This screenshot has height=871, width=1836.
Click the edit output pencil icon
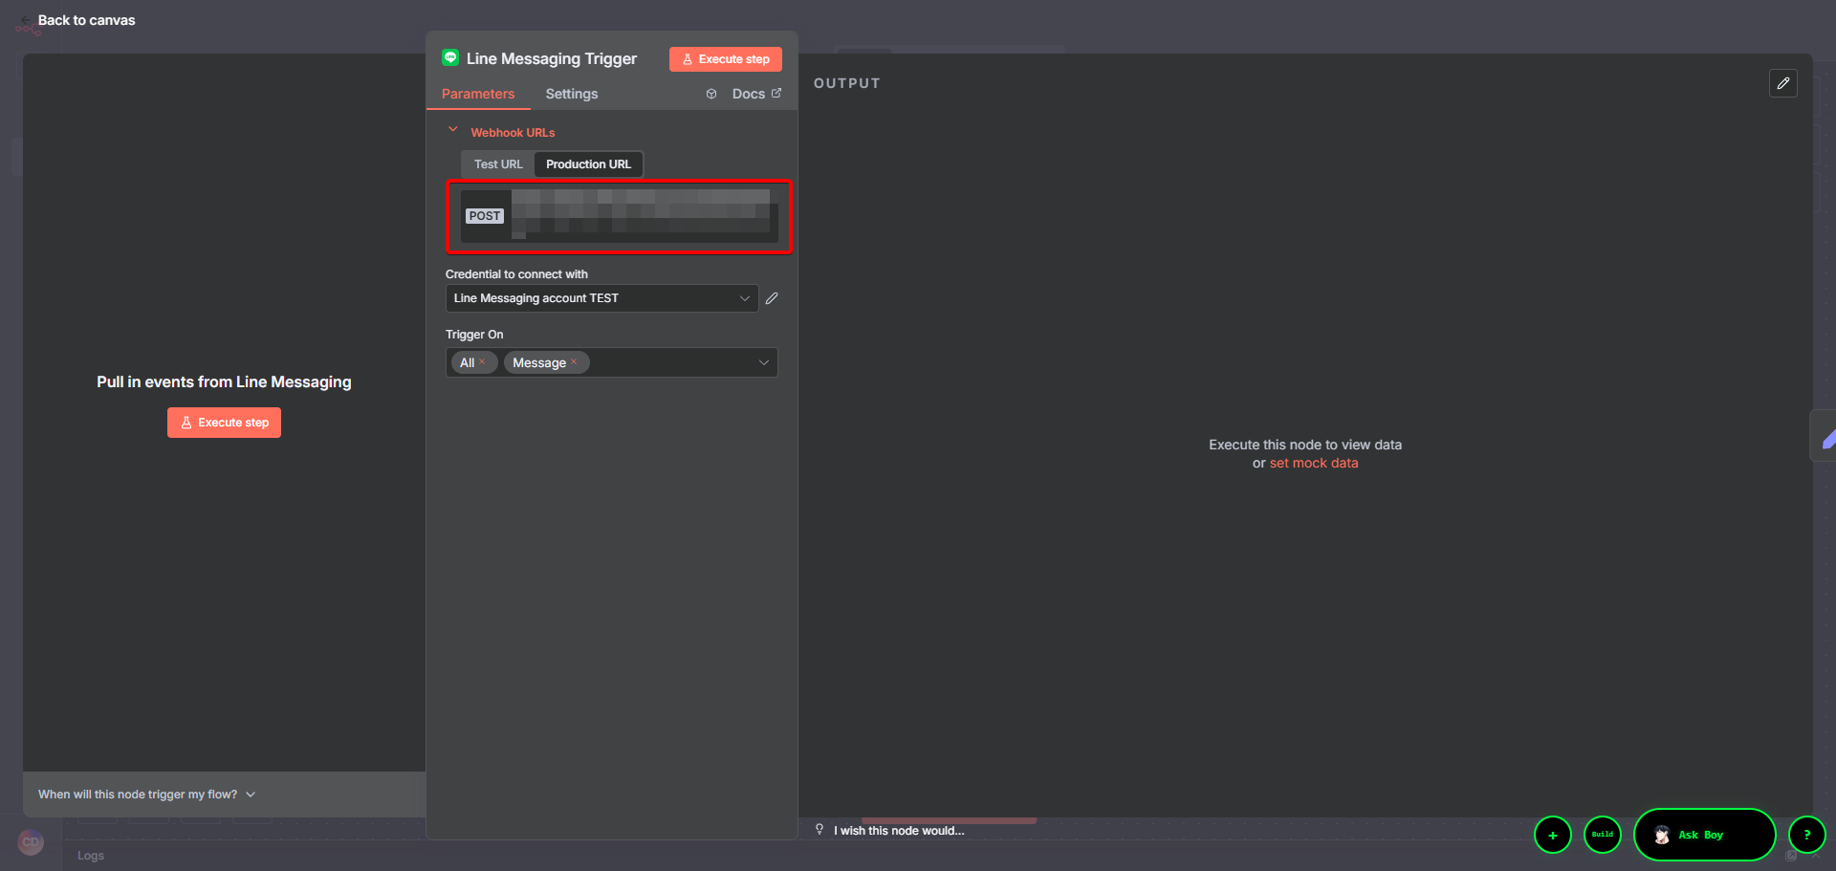(1782, 83)
